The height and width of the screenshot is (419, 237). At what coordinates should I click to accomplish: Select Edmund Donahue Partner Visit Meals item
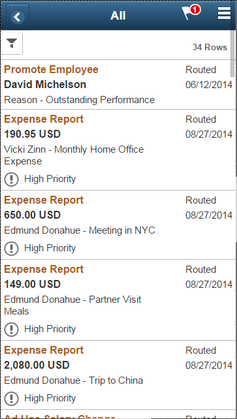pos(72,305)
